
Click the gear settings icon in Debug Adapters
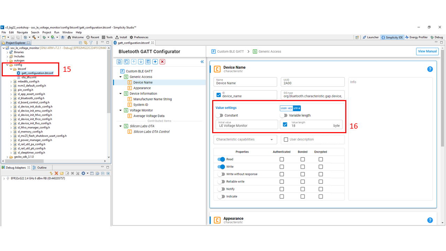[83, 173]
